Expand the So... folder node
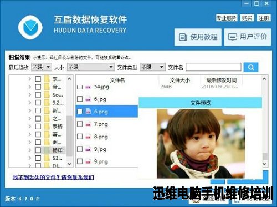 30,95
